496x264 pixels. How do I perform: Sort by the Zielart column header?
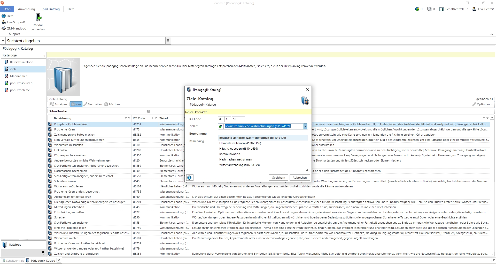click(x=164, y=118)
